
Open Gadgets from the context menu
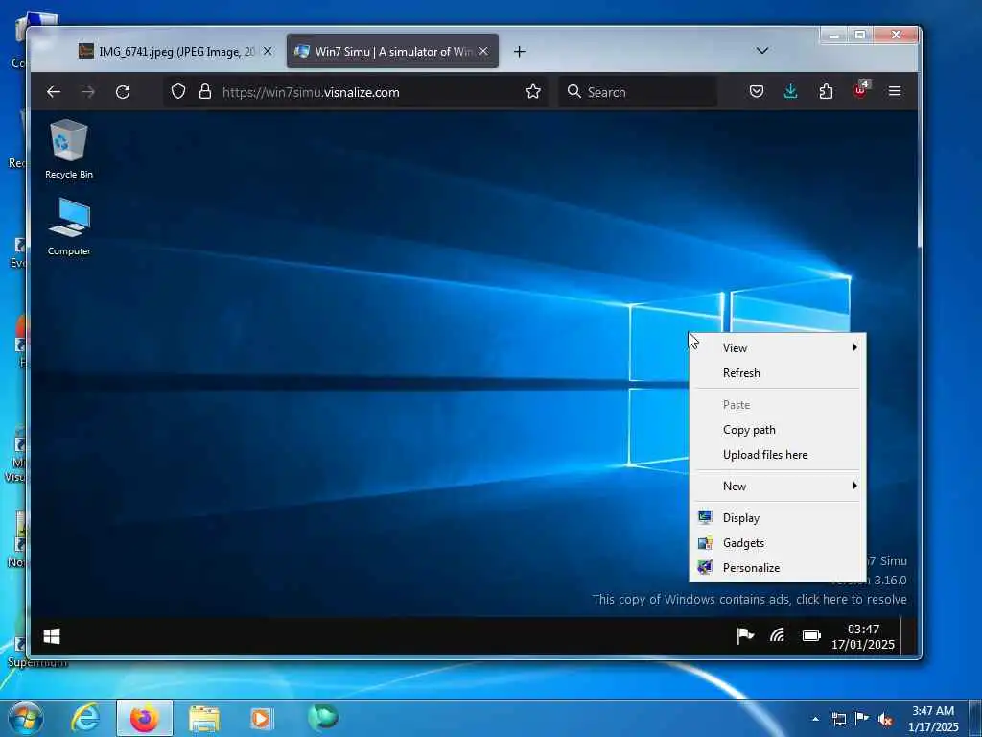pos(777,543)
